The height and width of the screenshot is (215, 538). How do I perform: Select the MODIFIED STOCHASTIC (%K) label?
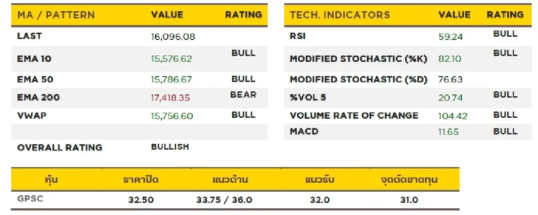coord(359,59)
